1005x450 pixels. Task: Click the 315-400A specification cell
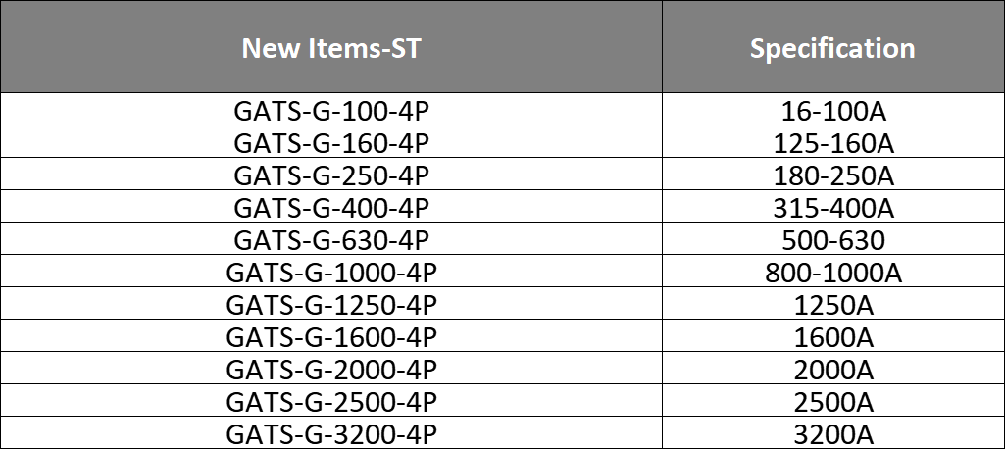click(832, 208)
